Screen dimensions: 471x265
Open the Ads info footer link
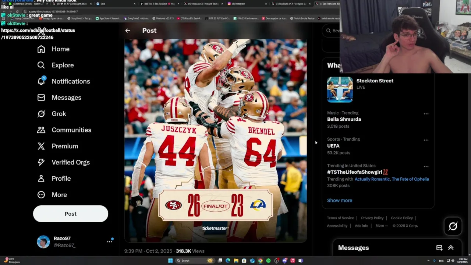361,226
